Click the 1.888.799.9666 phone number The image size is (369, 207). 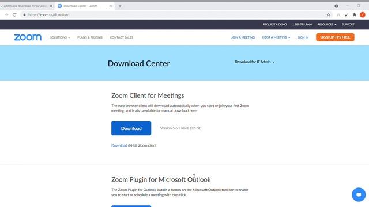click(x=302, y=24)
